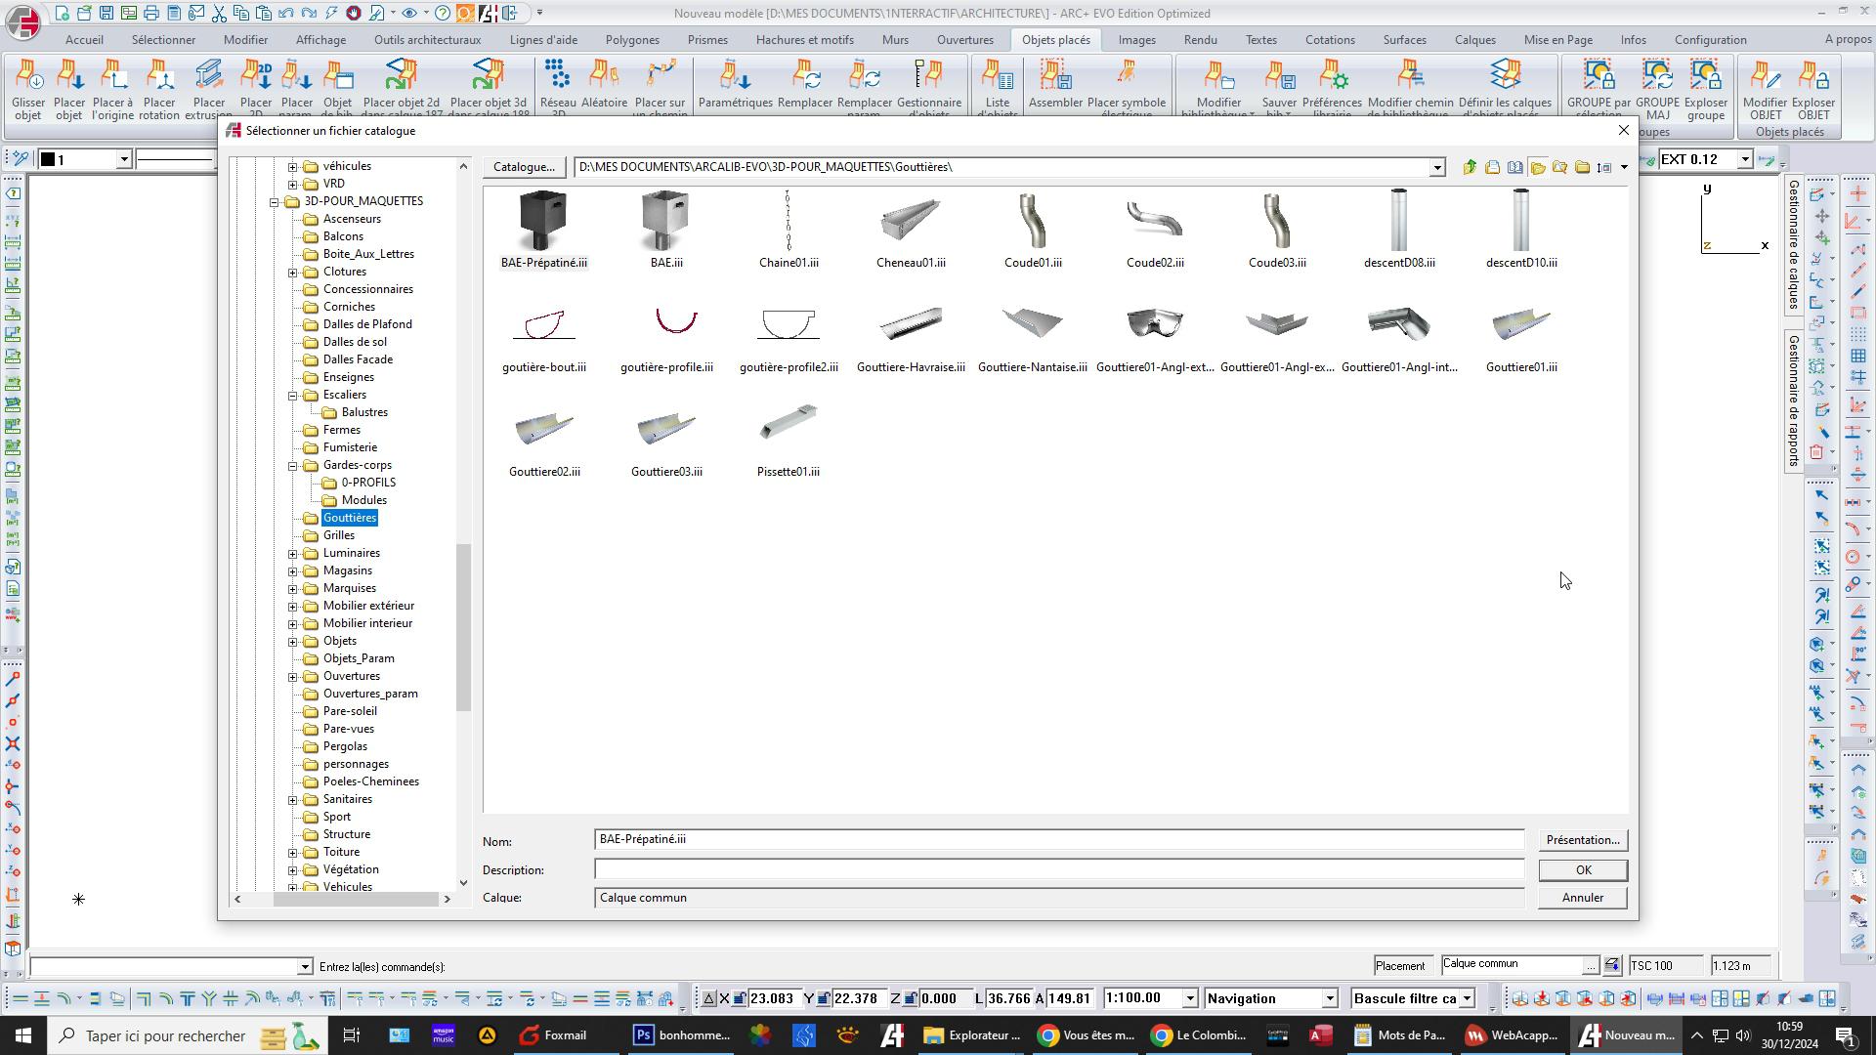Open the Navigation mode dropdown
The image size is (1876, 1055).
(1329, 998)
